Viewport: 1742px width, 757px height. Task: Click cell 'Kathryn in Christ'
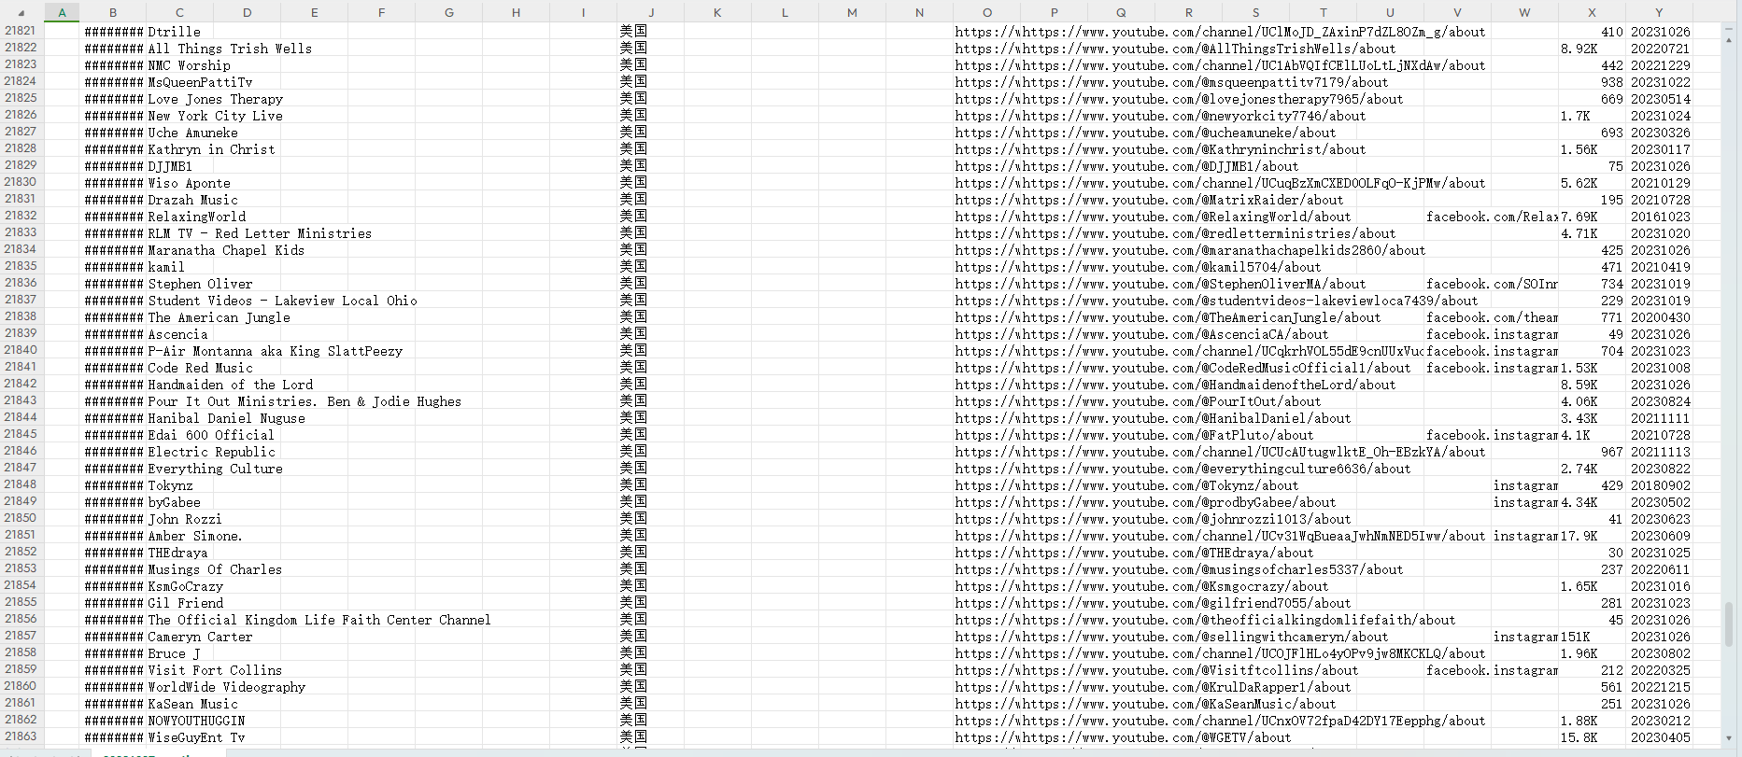212,149
